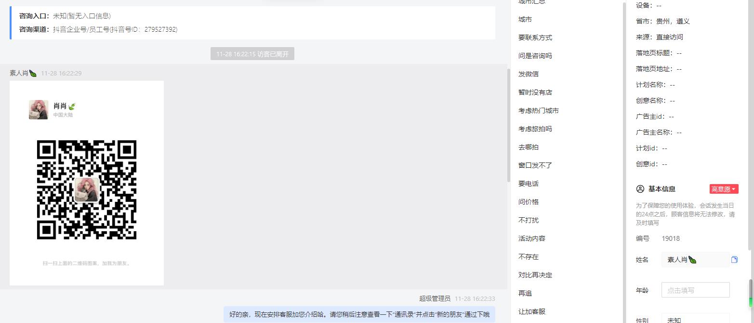Click the 姓名 field 素人肖

point(695,260)
